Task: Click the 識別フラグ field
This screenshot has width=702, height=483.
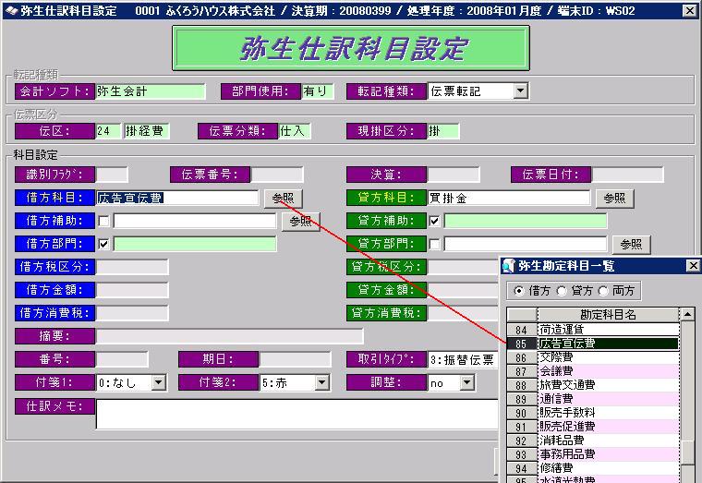Action: pos(112,175)
